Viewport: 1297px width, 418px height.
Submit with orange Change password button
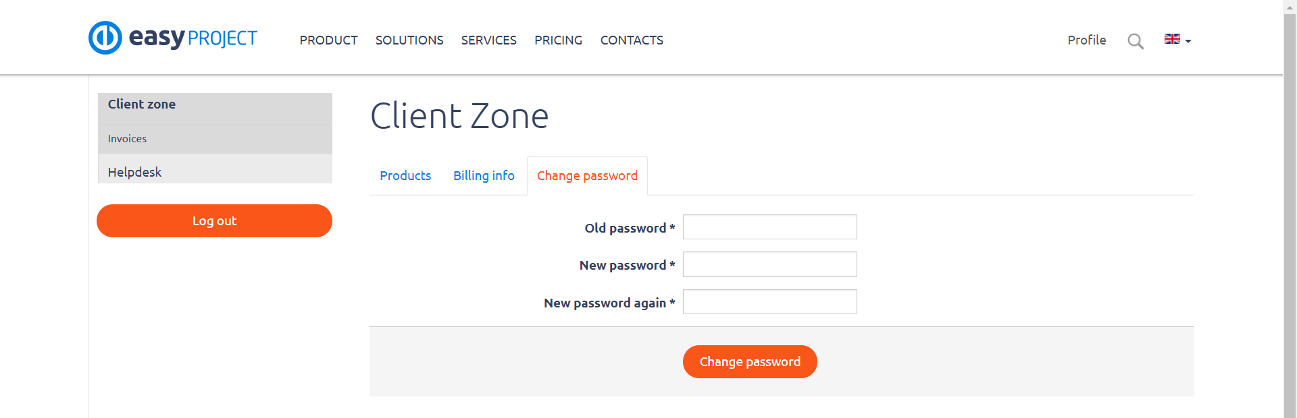[x=750, y=362]
